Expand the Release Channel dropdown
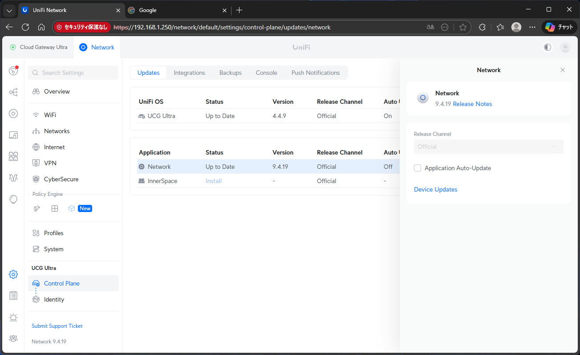Screen dimensions: 580x355 point(488,147)
